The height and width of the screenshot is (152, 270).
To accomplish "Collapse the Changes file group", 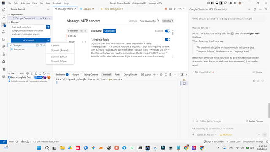I will (11, 45).
